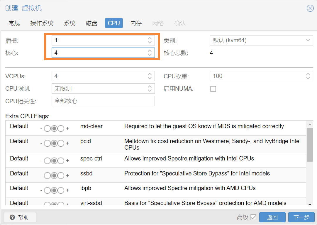Increase the VCPUs spinner value
This screenshot has width=317, height=225.
(150, 74)
